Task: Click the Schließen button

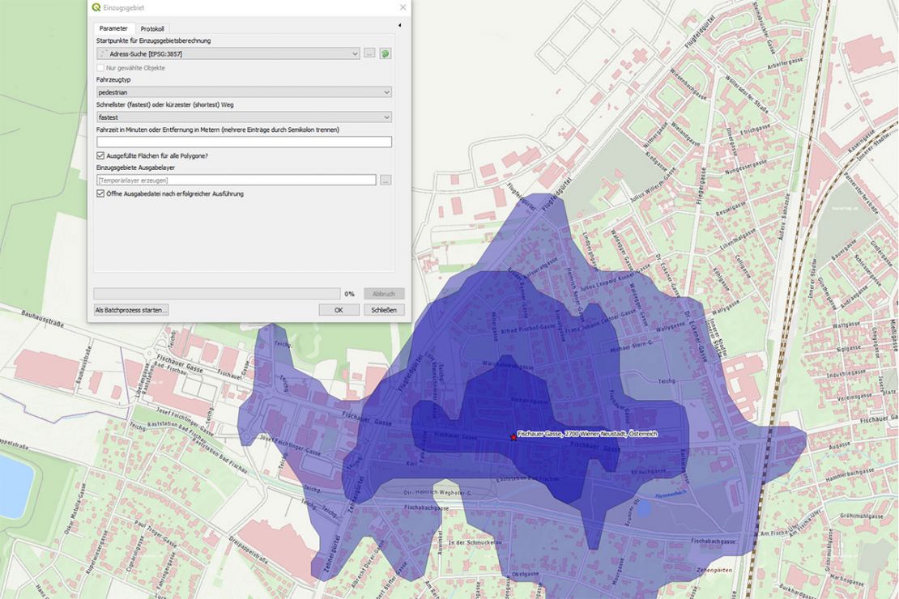Action: click(x=384, y=309)
